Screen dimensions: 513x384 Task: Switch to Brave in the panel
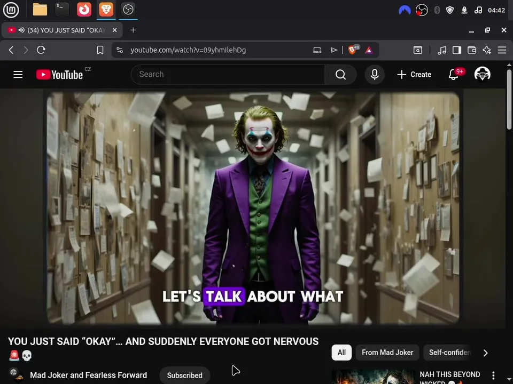[106, 10]
